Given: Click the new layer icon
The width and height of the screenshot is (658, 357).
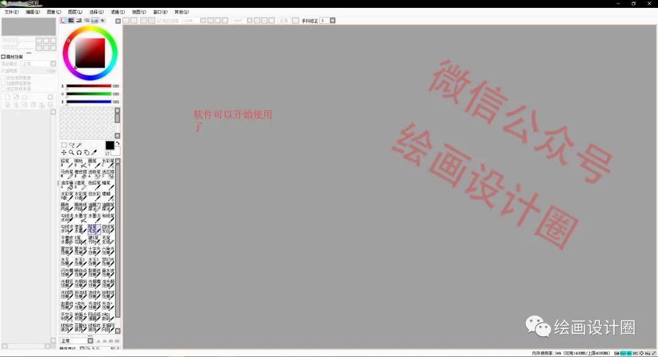Looking at the screenshot, I should pos(7,97).
